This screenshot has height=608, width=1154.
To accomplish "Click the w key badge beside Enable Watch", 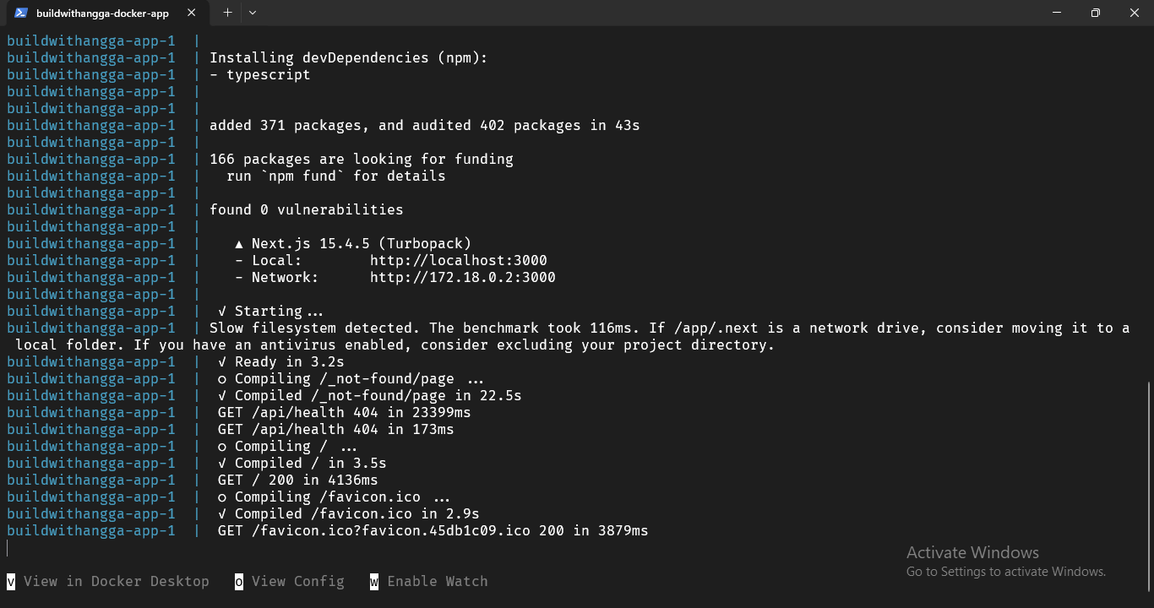I will coord(373,581).
